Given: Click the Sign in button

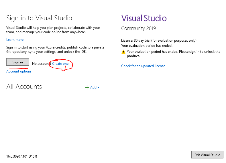Looking at the screenshot, I should (18, 62).
